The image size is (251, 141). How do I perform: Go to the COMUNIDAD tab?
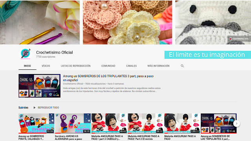coord(108,66)
